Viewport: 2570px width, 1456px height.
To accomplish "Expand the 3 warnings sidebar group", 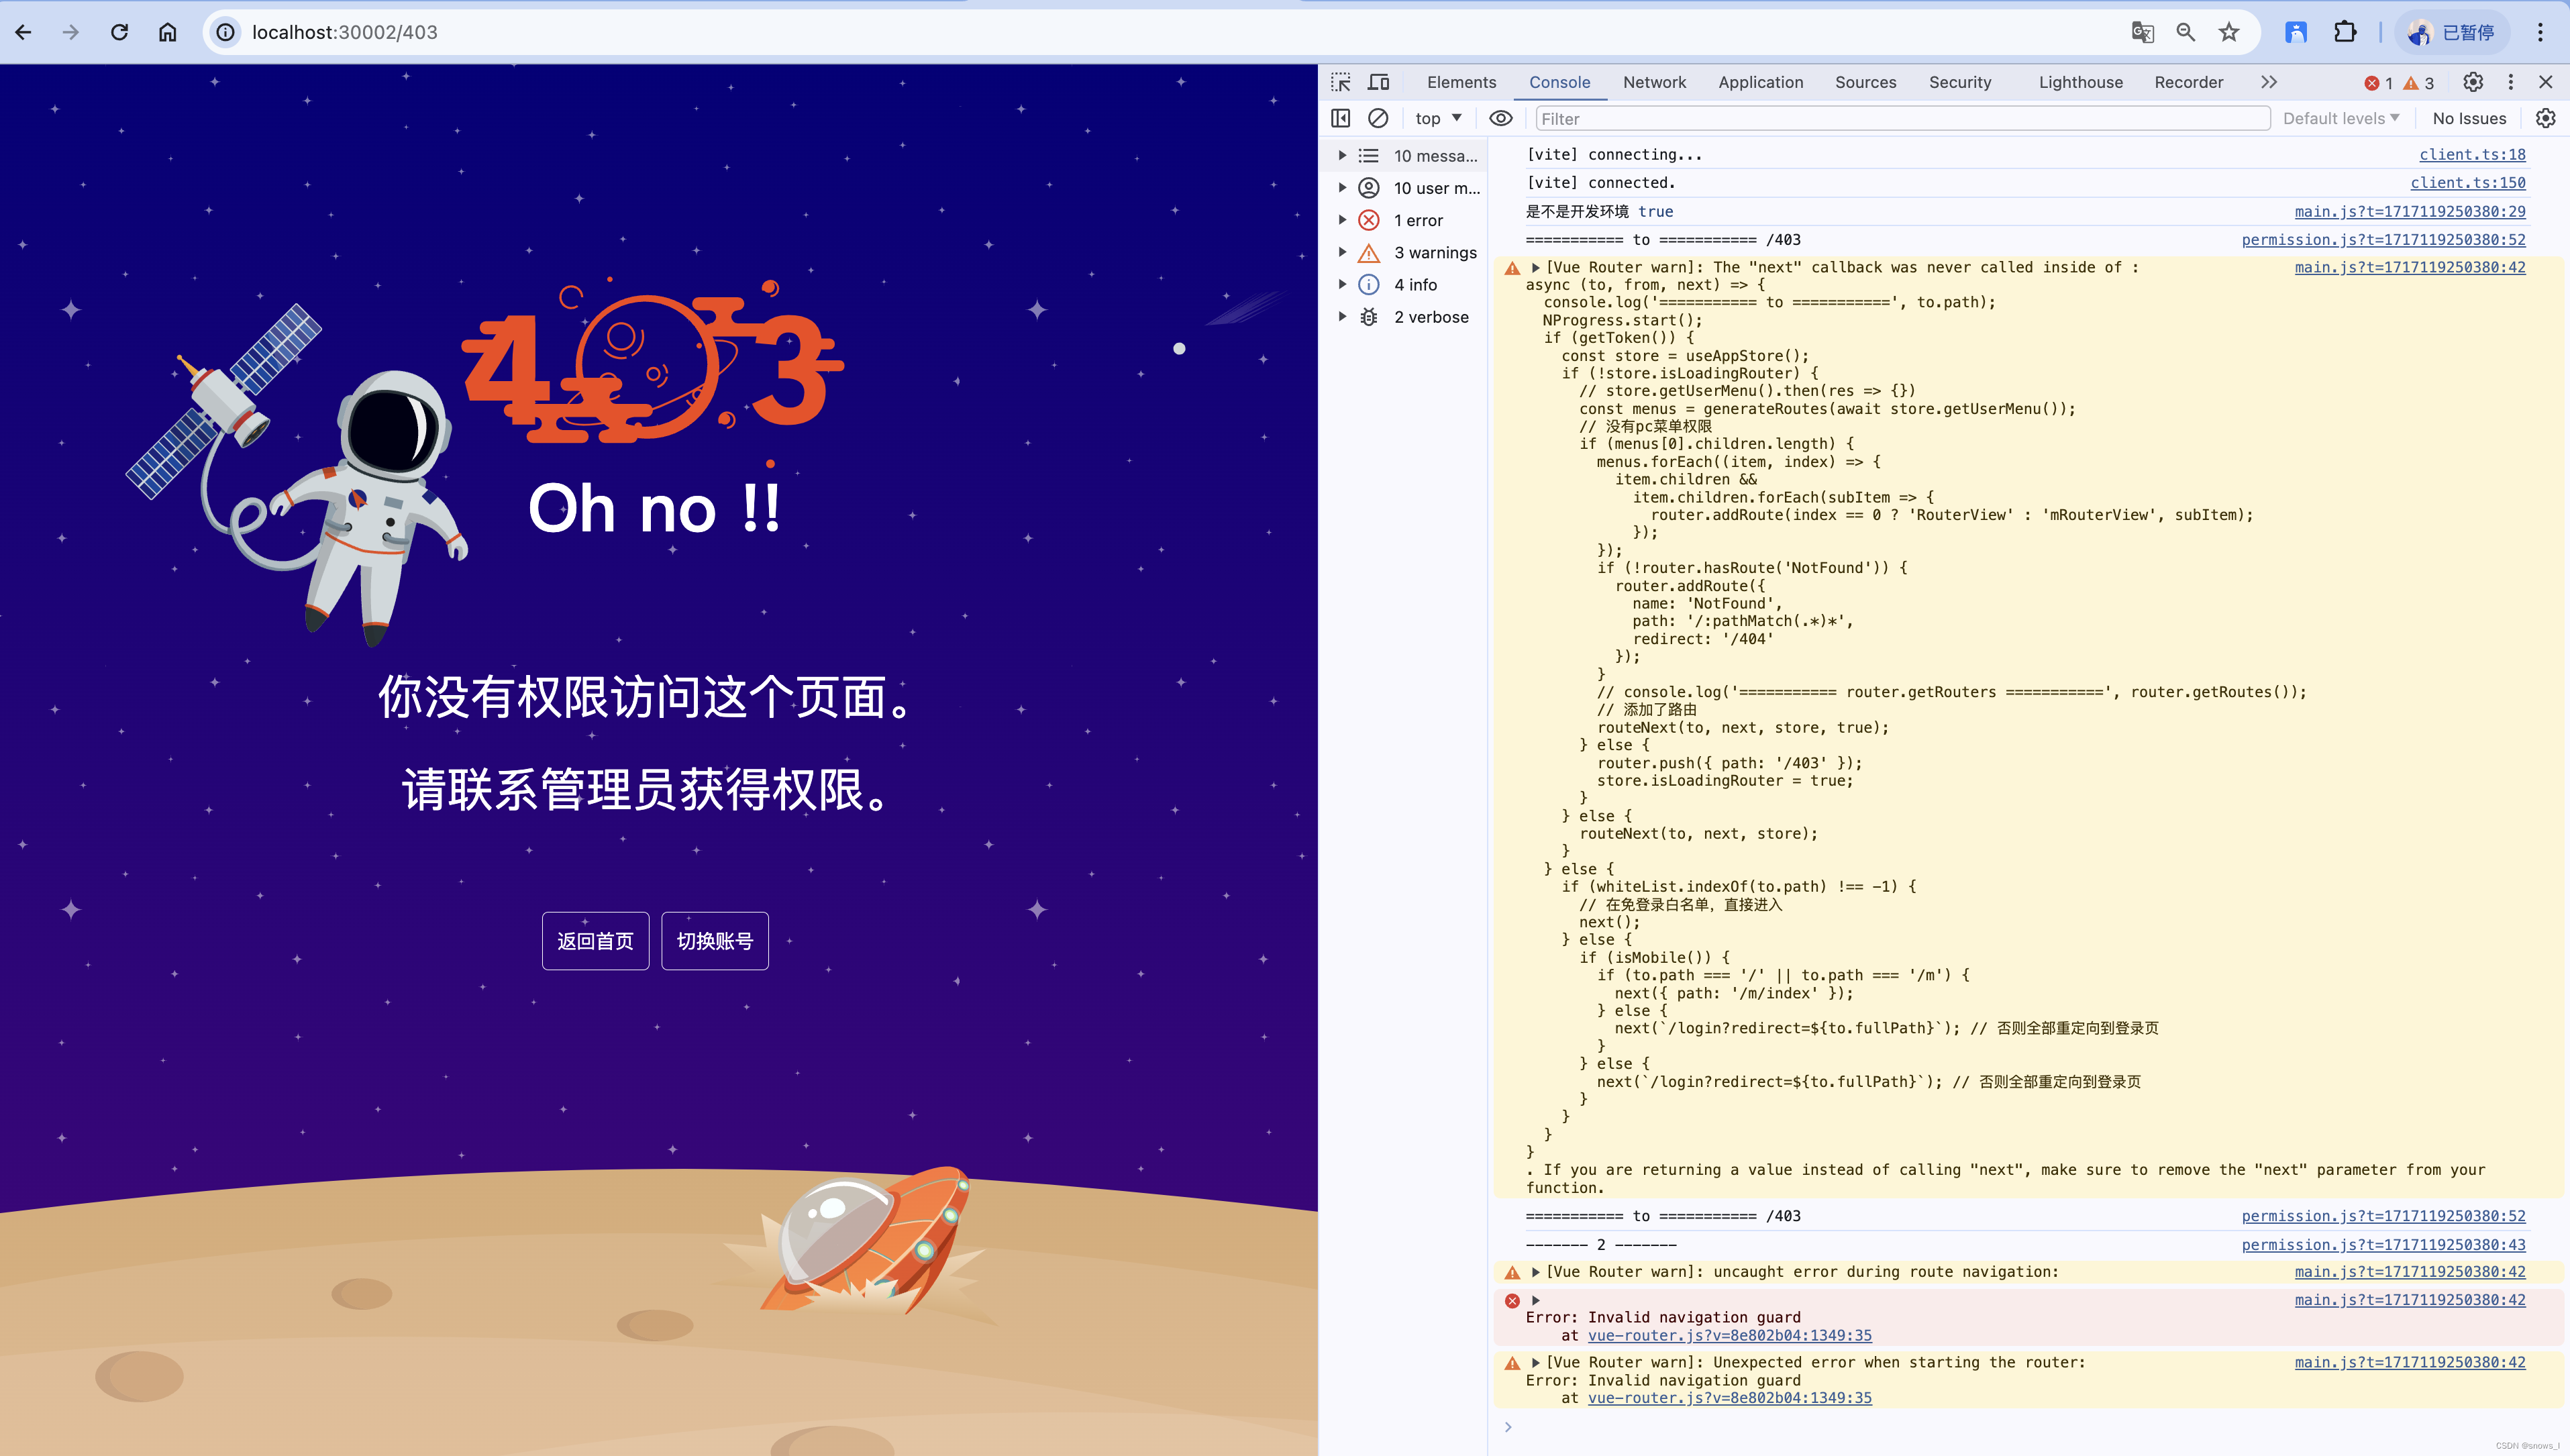I will [x=1343, y=252].
